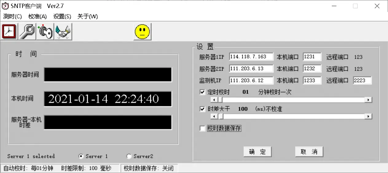Click status bar entry 自动校时: 每01分钟

28,168
